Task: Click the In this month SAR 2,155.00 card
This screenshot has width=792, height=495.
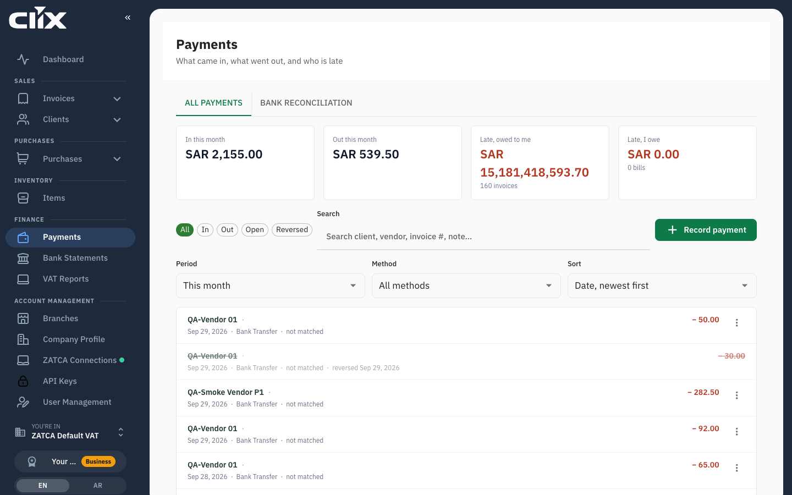Action: pos(245,163)
